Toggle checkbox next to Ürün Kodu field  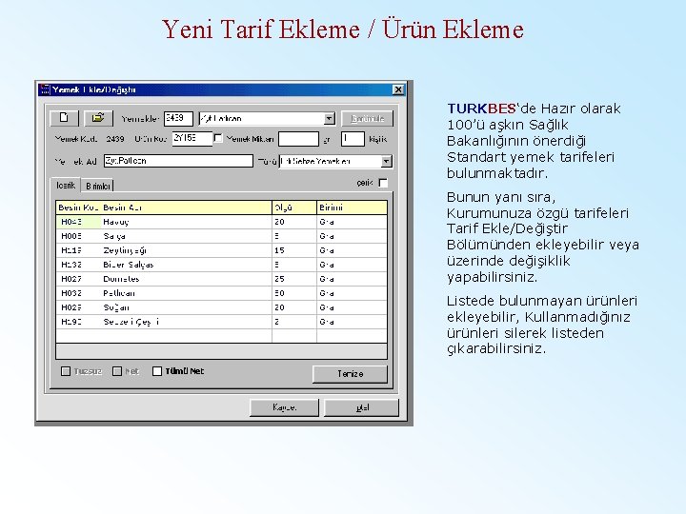click(218, 139)
